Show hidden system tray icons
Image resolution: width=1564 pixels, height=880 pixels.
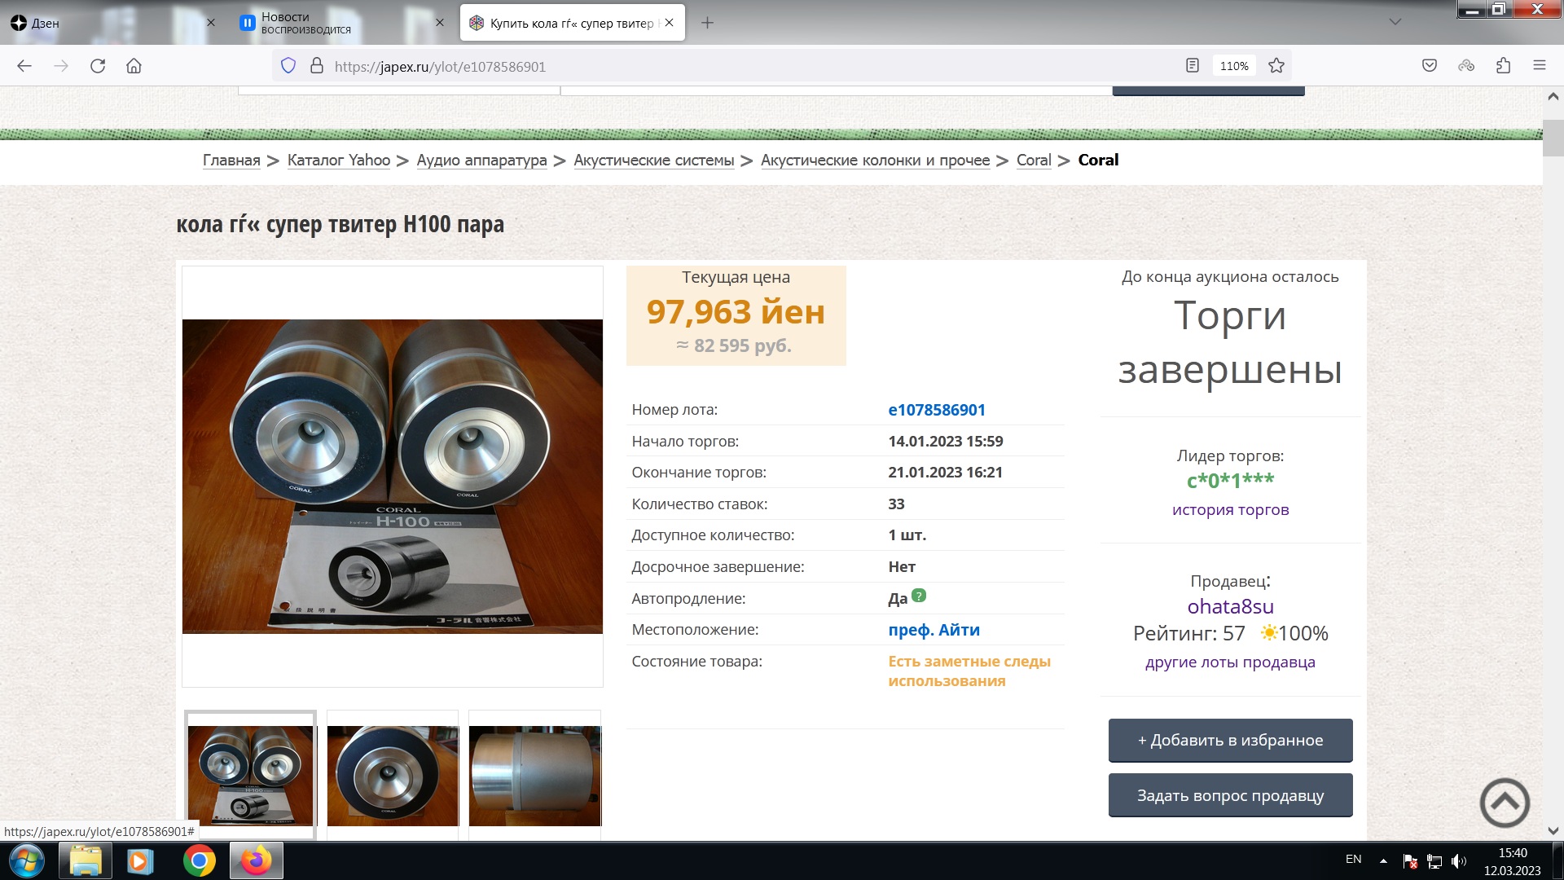(x=1383, y=860)
